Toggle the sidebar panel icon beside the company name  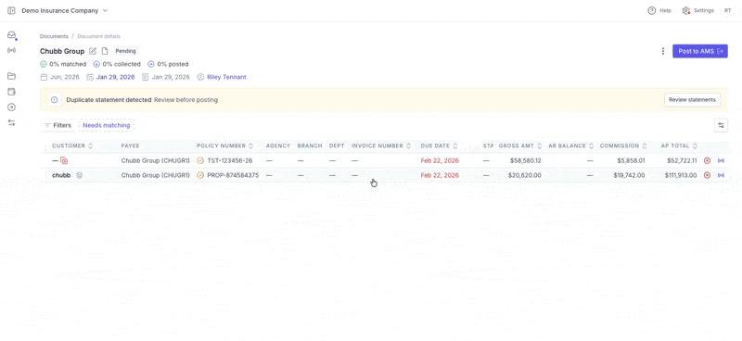11,10
